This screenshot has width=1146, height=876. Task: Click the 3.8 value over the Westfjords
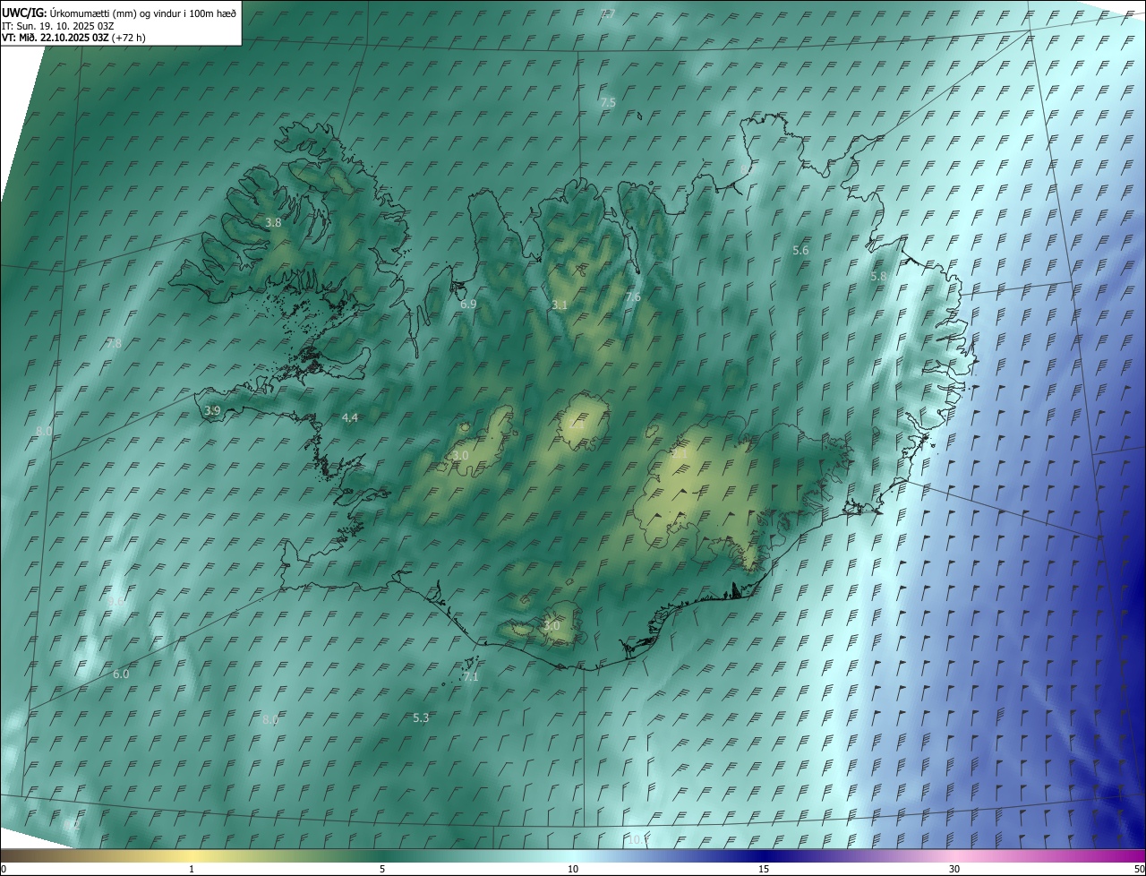coord(274,222)
